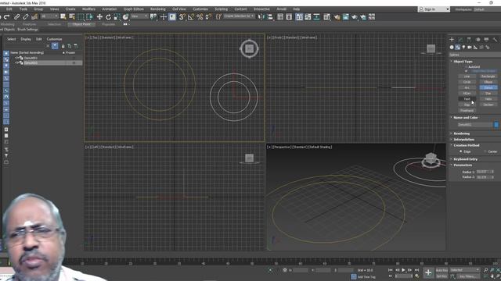The width and height of the screenshot is (501, 281).
Task: Collapse the Name and Color rollout
Action: pyautogui.click(x=465, y=118)
